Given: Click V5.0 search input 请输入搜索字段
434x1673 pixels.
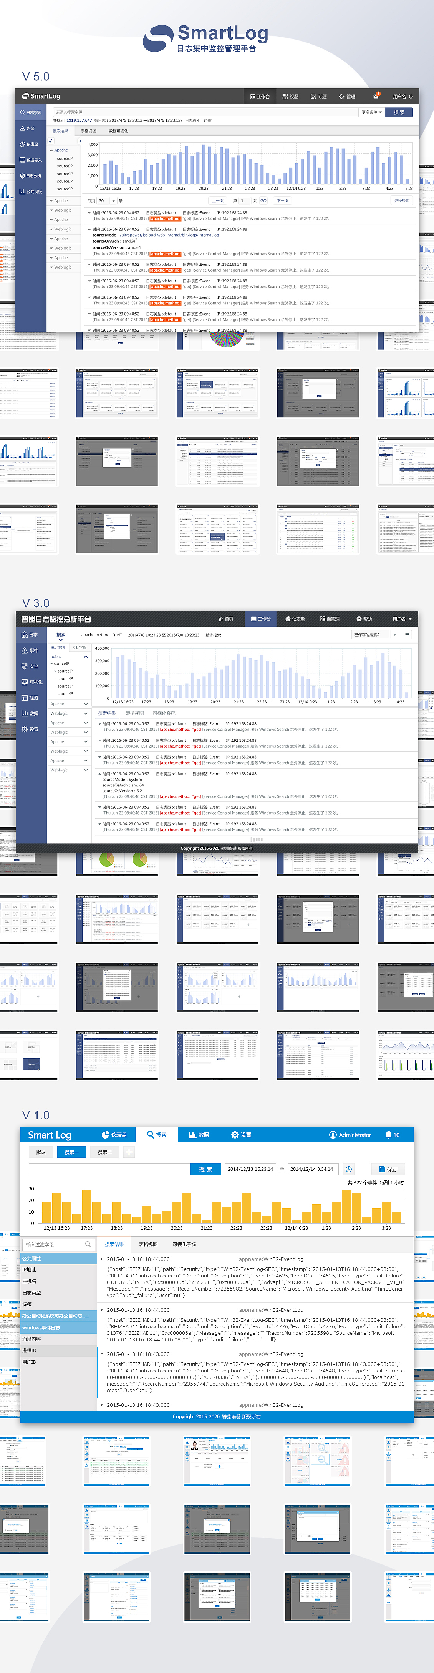Looking at the screenshot, I should (x=205, y=112).
